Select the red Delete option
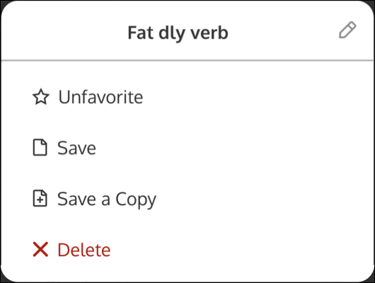This screenshot has width=375, height=283. [x=187, y=250]
